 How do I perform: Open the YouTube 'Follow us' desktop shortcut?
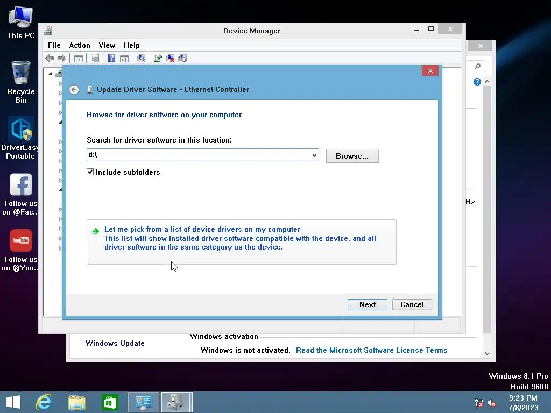point(21,251)
